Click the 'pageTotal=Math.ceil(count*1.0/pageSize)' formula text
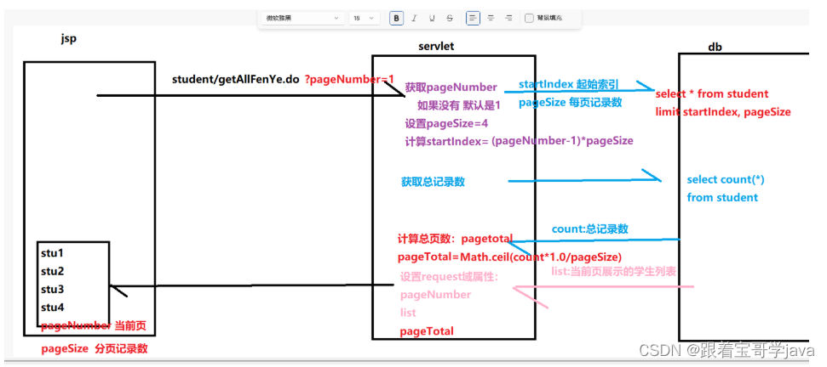The image size is (827, 367). pos(509,257)
